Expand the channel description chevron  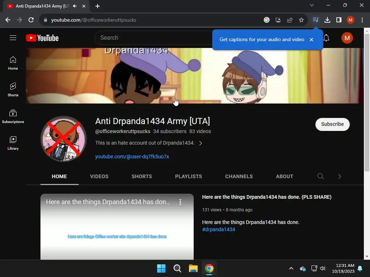pyautogui.click(x=200, y=143)
